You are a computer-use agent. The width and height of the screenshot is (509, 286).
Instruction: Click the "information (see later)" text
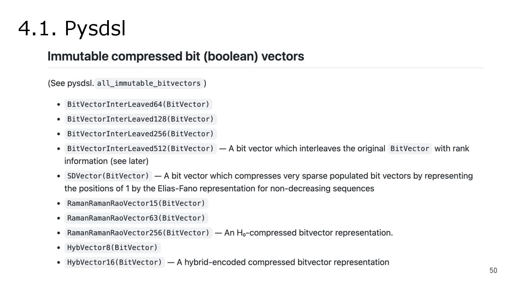(106, 161)
